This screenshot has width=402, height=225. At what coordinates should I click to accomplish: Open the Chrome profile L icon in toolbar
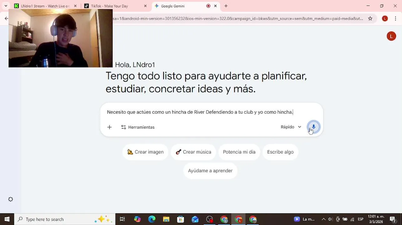[x=385, y=18]
